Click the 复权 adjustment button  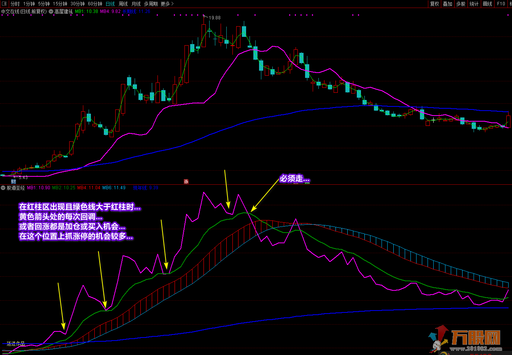(434, 4)
